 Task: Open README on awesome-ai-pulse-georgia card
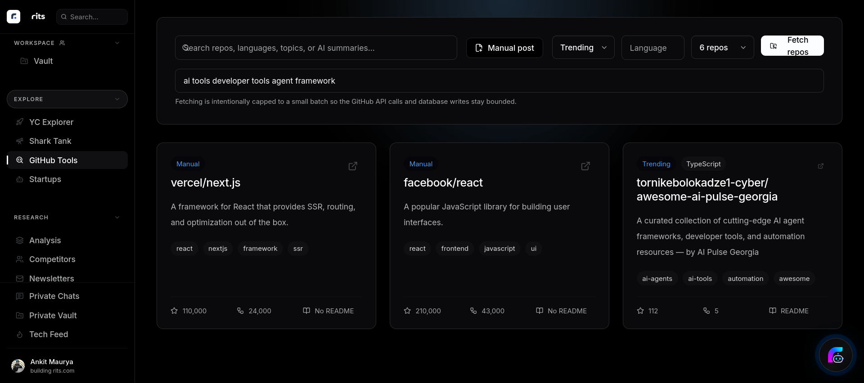[x=789, y=311]
